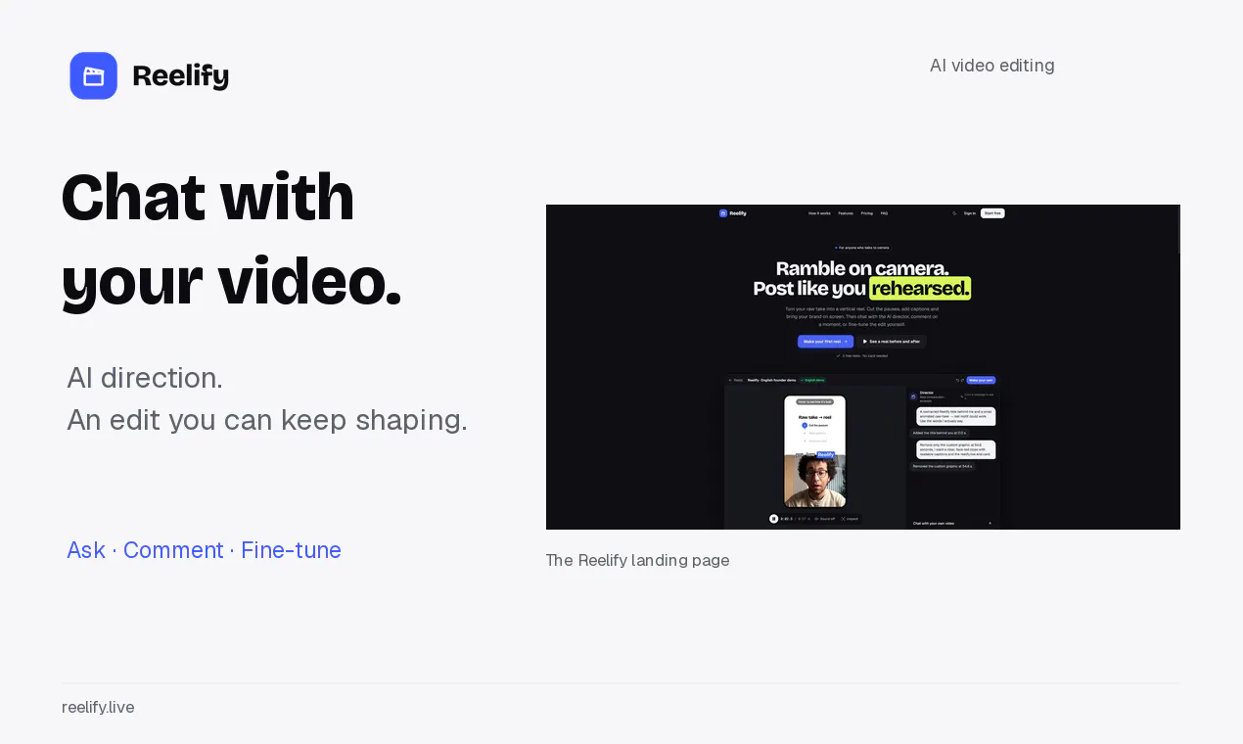The image size is (1243, 744).
Task: Open "FAQ" in the preview navbar
Action: pyautogui.click(x=884, y=212)
